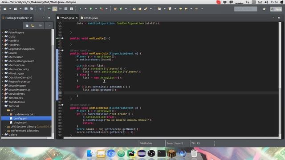The height and width of the screenshot is (160, 285).
Task: Click the Open Perspective icon
Action: [264, 9]
